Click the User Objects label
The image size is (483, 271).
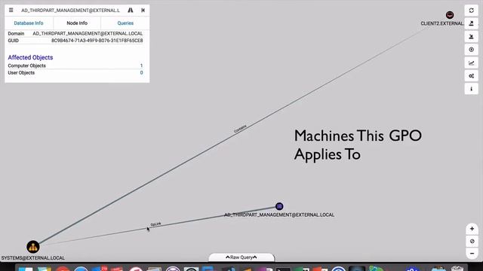(x=21, y=72)
